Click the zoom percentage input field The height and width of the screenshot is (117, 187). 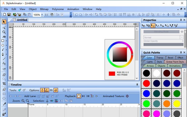point(37,15)
